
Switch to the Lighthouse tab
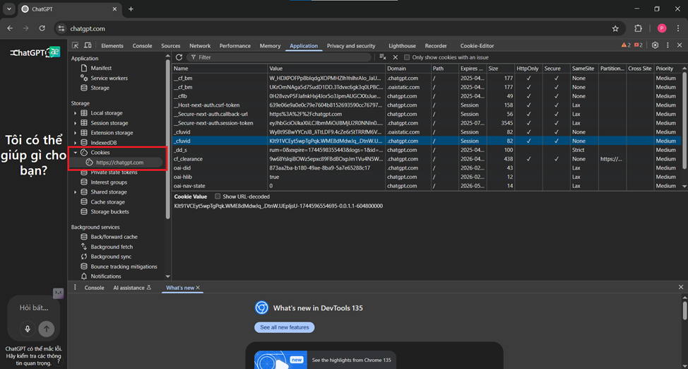pos(402,46)
